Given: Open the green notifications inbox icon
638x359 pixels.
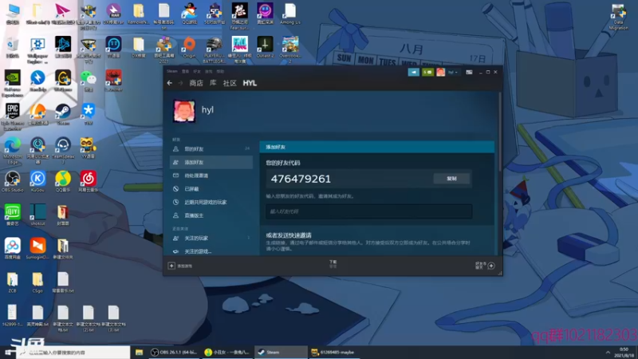Looking at the screenshot, I should pos(427,72).
